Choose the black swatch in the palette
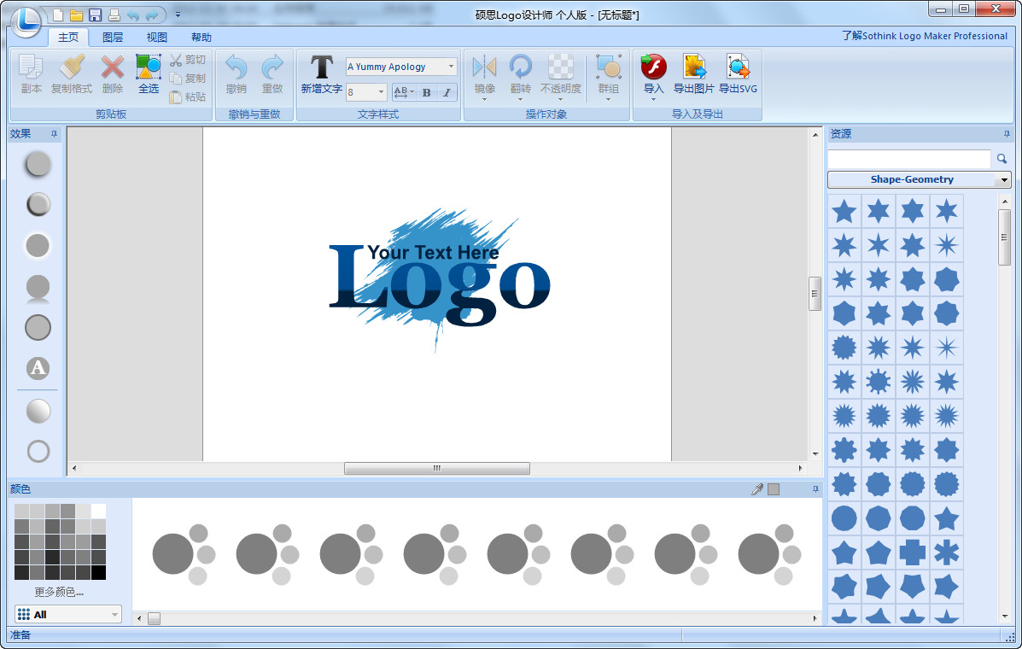Screen dimensions: 1022x649 [x=98, y=573]
